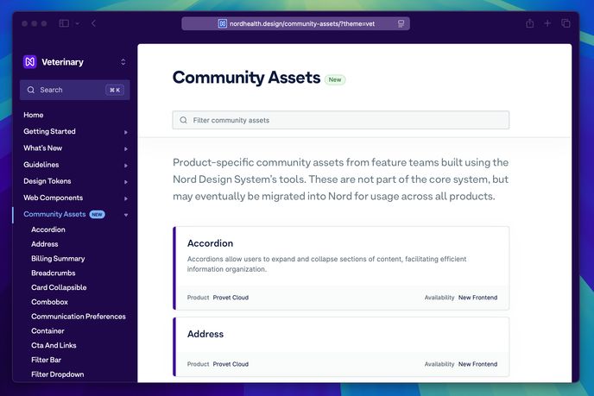Open Card Collapsible in the sidebar
This screenshot has width=594, height=396.
coord(59,287)
